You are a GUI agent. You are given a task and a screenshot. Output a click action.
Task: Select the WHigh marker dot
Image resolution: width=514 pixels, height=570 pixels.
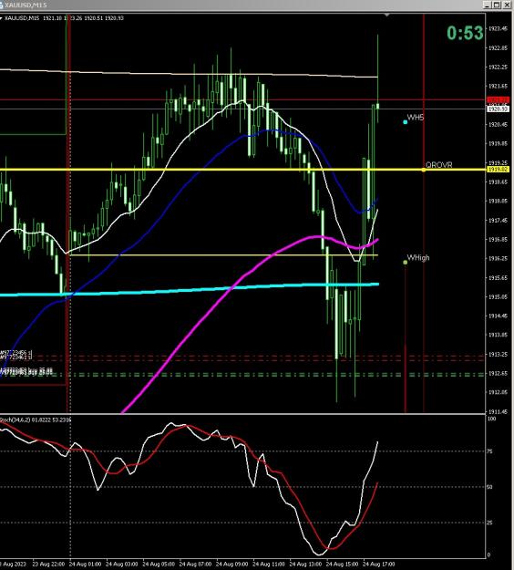(x=406, y=262)
